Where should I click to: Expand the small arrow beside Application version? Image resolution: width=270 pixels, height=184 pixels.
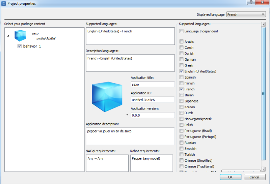coord(128,115)
